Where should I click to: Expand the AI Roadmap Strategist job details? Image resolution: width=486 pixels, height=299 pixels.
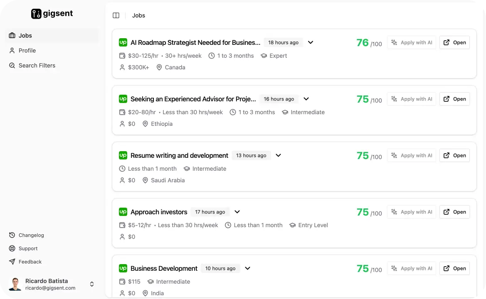(310, 42)
